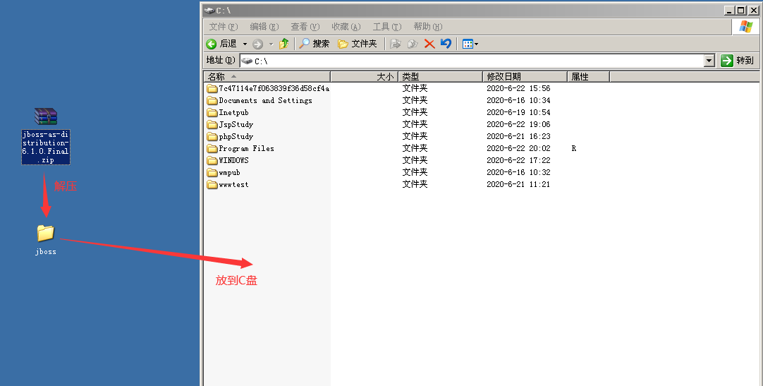This screenshot has height=386, width=763.
Task: Sort by 属性 column header
Action: click(x=588, y=76)
